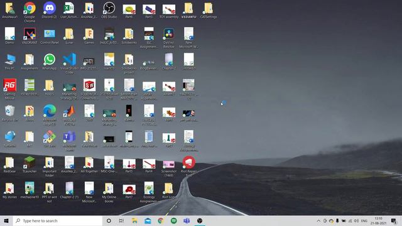Open Cortana circle in taskbar
Viewport: 402px width, 226px height.
point(109,220)
